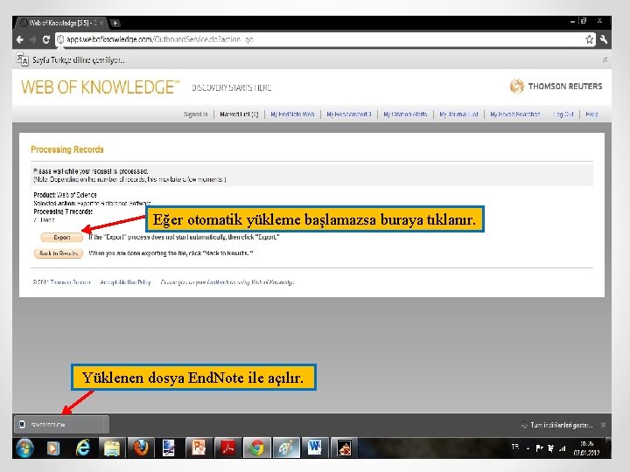The image size is (630, 472).
Task: Click the WEB OF KNOWLEDGE logo
Action: tap(101, 87)
